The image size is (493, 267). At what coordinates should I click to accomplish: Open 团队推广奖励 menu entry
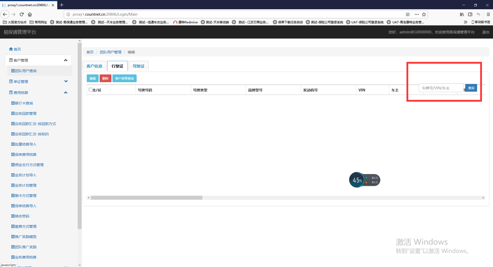(24, 247)
